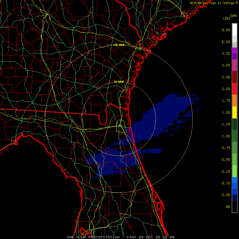This screenshot has height=239, width=239.
Task: Pick the pink legend swatch beside 3.00
Action: click(x=234, y=65)
